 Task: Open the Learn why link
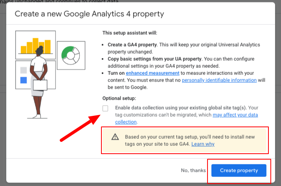(x=203, y=144)
